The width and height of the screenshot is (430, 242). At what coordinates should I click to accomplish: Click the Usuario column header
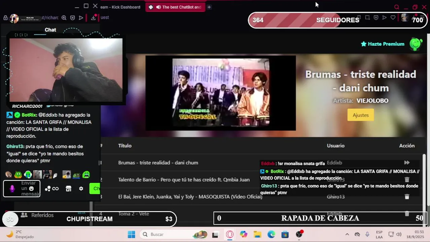pyautogui.click(x=336, y=146)
